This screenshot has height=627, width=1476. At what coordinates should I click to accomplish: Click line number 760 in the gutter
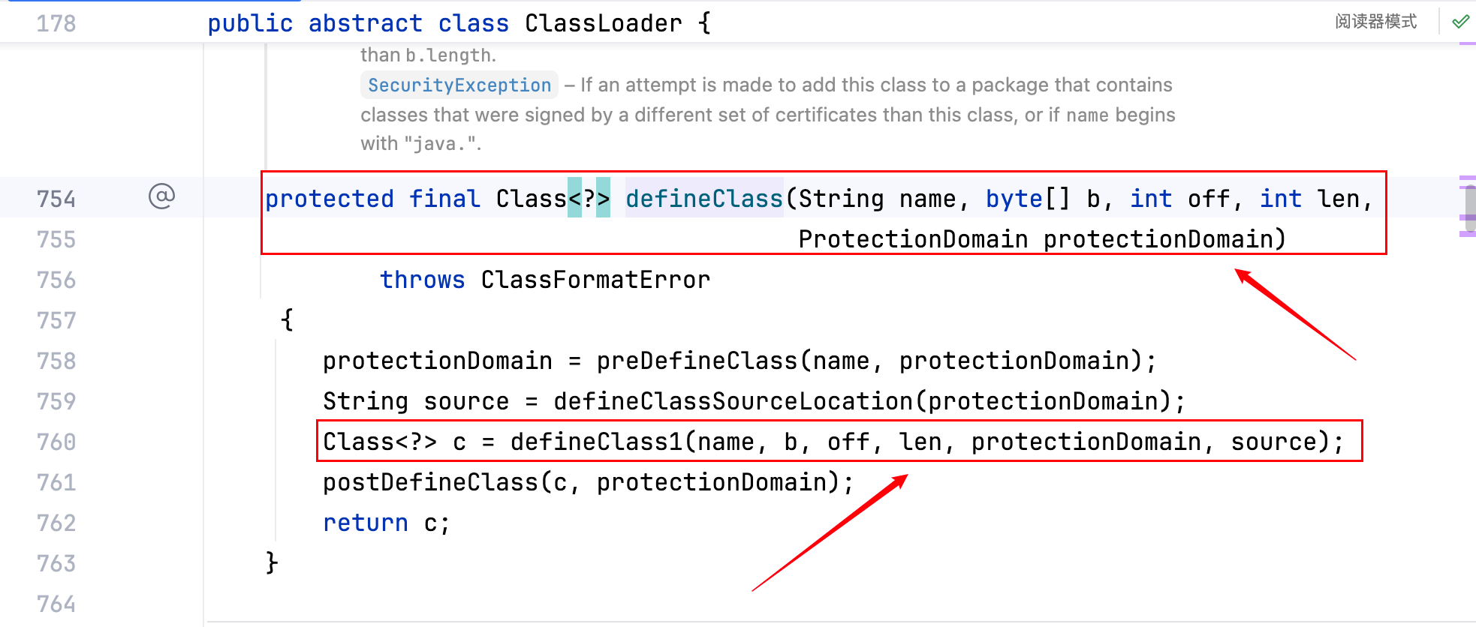[56, 442]
